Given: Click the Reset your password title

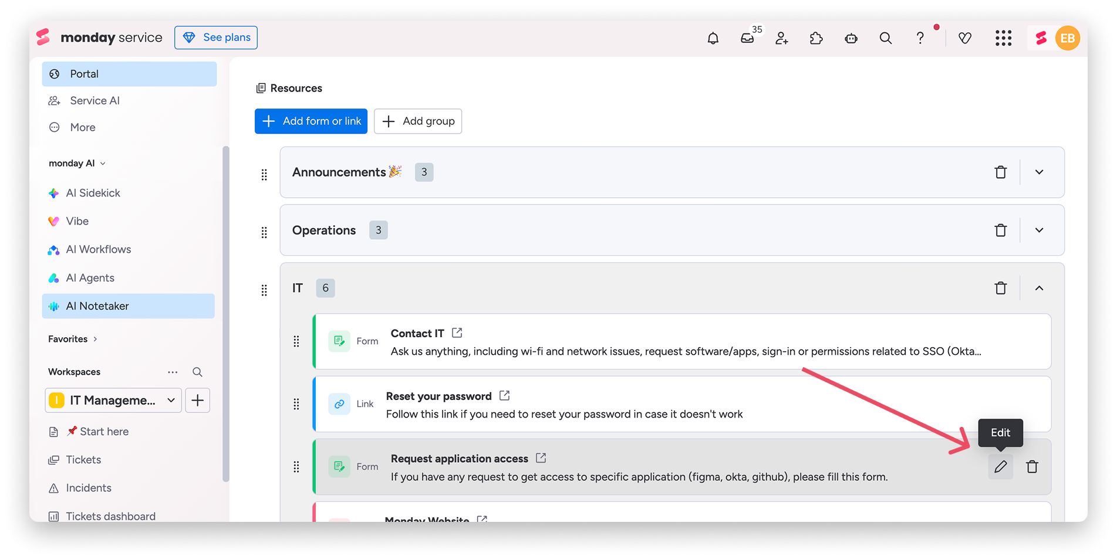Looking at the screenshot, I should (438, 396).
